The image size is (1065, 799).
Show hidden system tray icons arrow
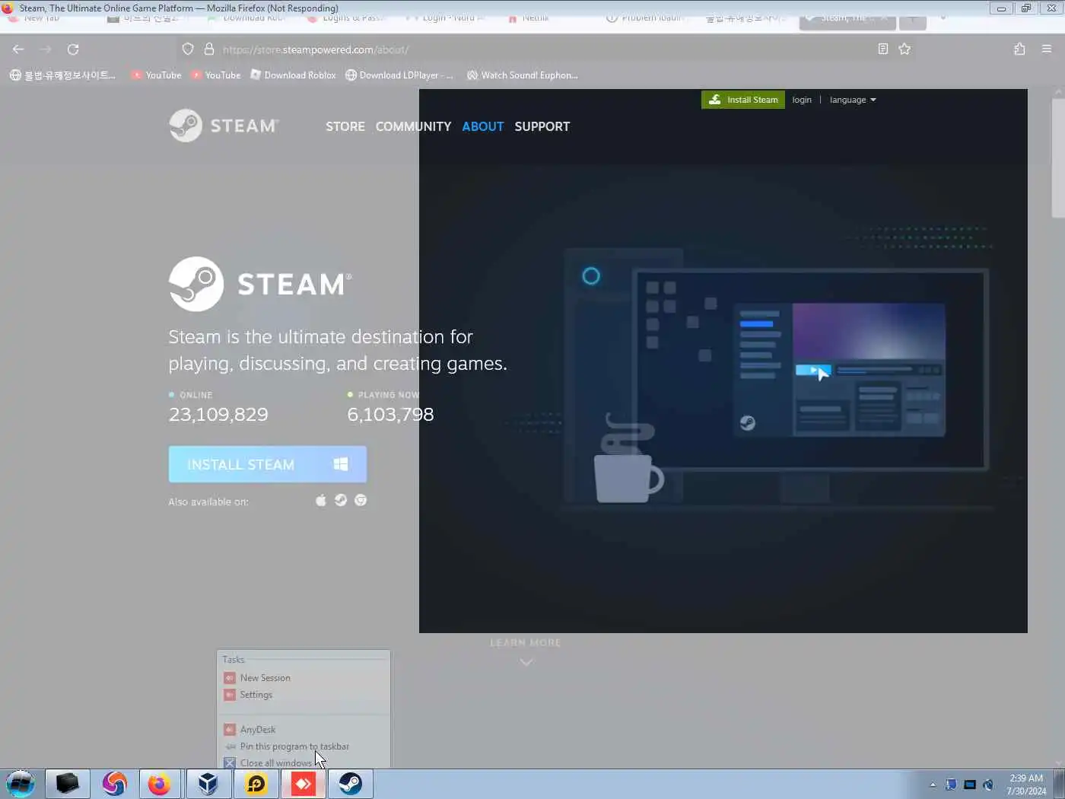point(933,785)
